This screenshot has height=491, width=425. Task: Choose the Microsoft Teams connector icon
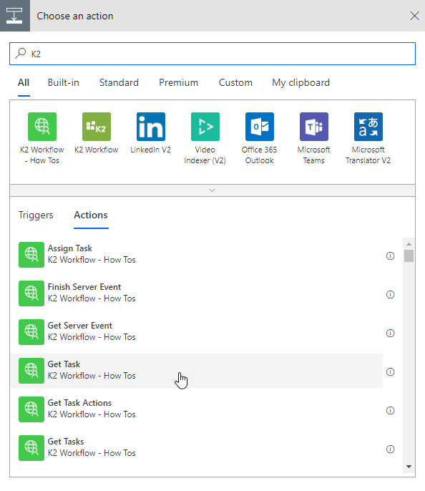point(314,127)
